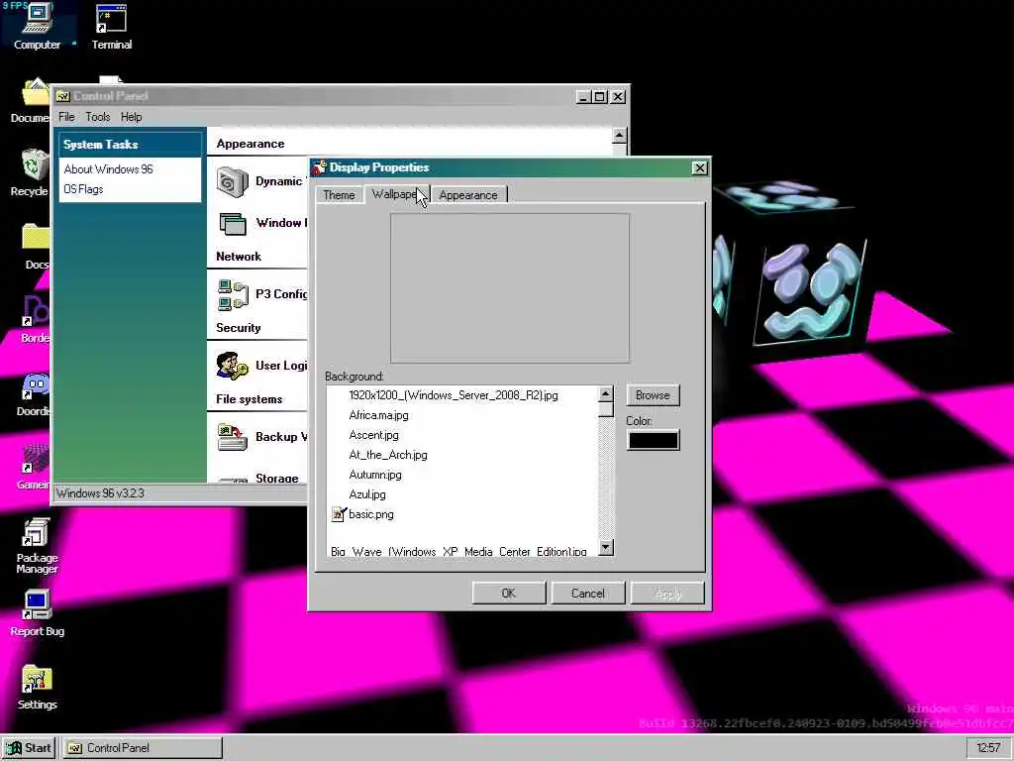The width and height of the screenshot is (1014, 761).
Task: Click the Storage item in Control Panel
Action: (277, 479)
